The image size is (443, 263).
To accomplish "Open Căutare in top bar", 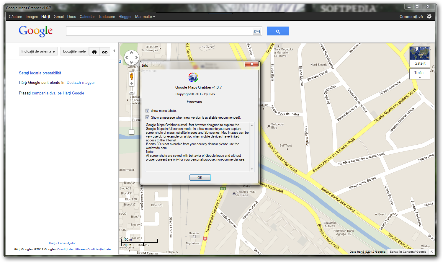I will coord(15,17).
